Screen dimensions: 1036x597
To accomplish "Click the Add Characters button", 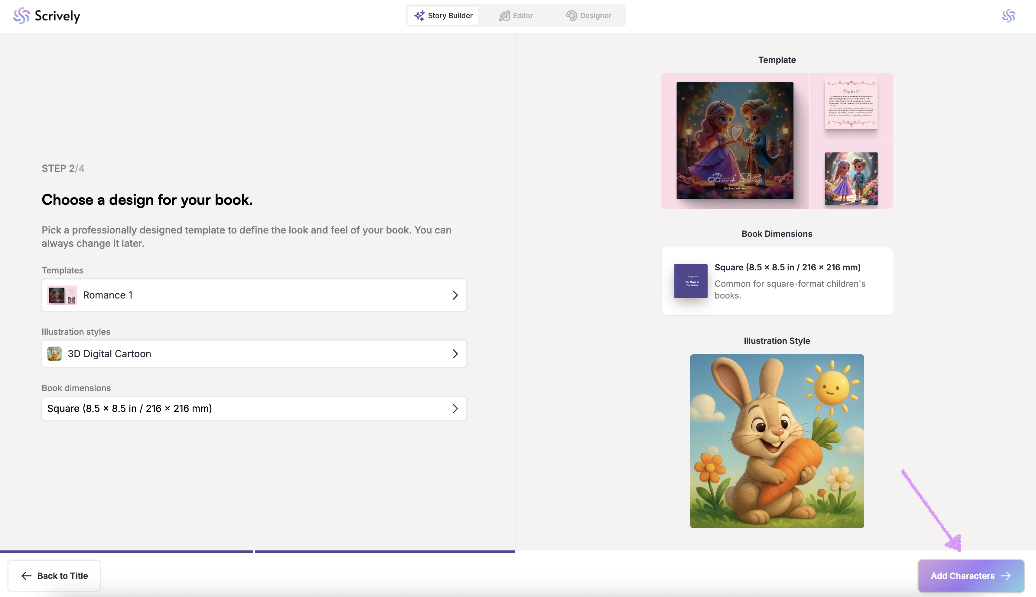I will [x=970, y=576].
